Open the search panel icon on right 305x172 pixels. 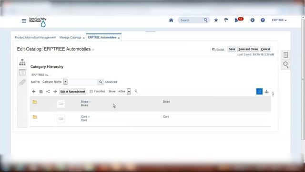[286, 64]
